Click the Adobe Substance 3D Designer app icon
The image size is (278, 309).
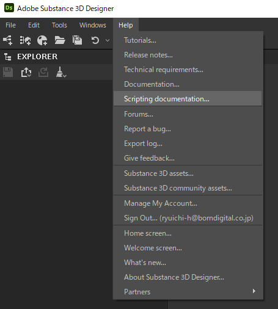(9, 8)
